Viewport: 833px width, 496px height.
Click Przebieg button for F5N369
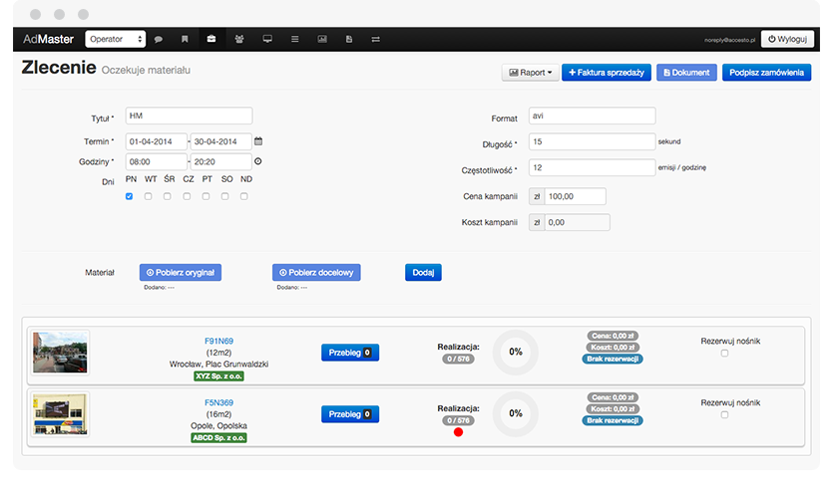point(350,414)
